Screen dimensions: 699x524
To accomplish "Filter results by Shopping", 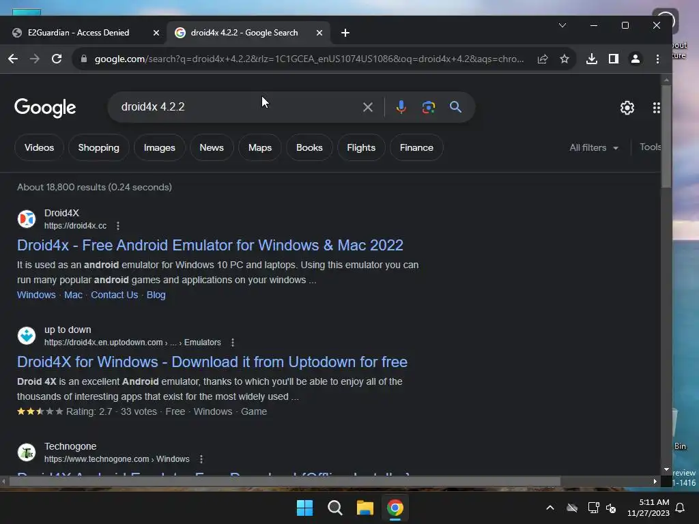I will pos(98,147).
